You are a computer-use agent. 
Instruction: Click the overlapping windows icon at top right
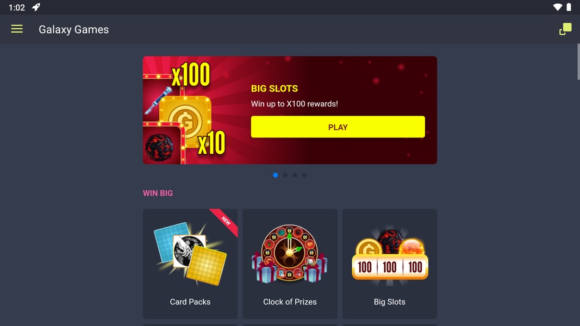pos(565,29)
